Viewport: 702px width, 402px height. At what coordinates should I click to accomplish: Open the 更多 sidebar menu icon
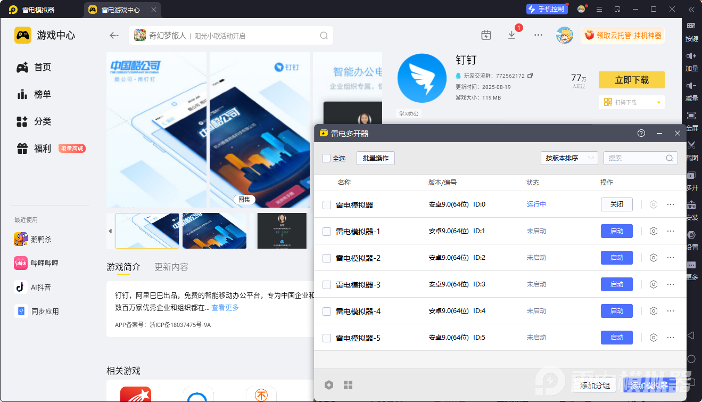pyautogui.click(x=691, y=265)
